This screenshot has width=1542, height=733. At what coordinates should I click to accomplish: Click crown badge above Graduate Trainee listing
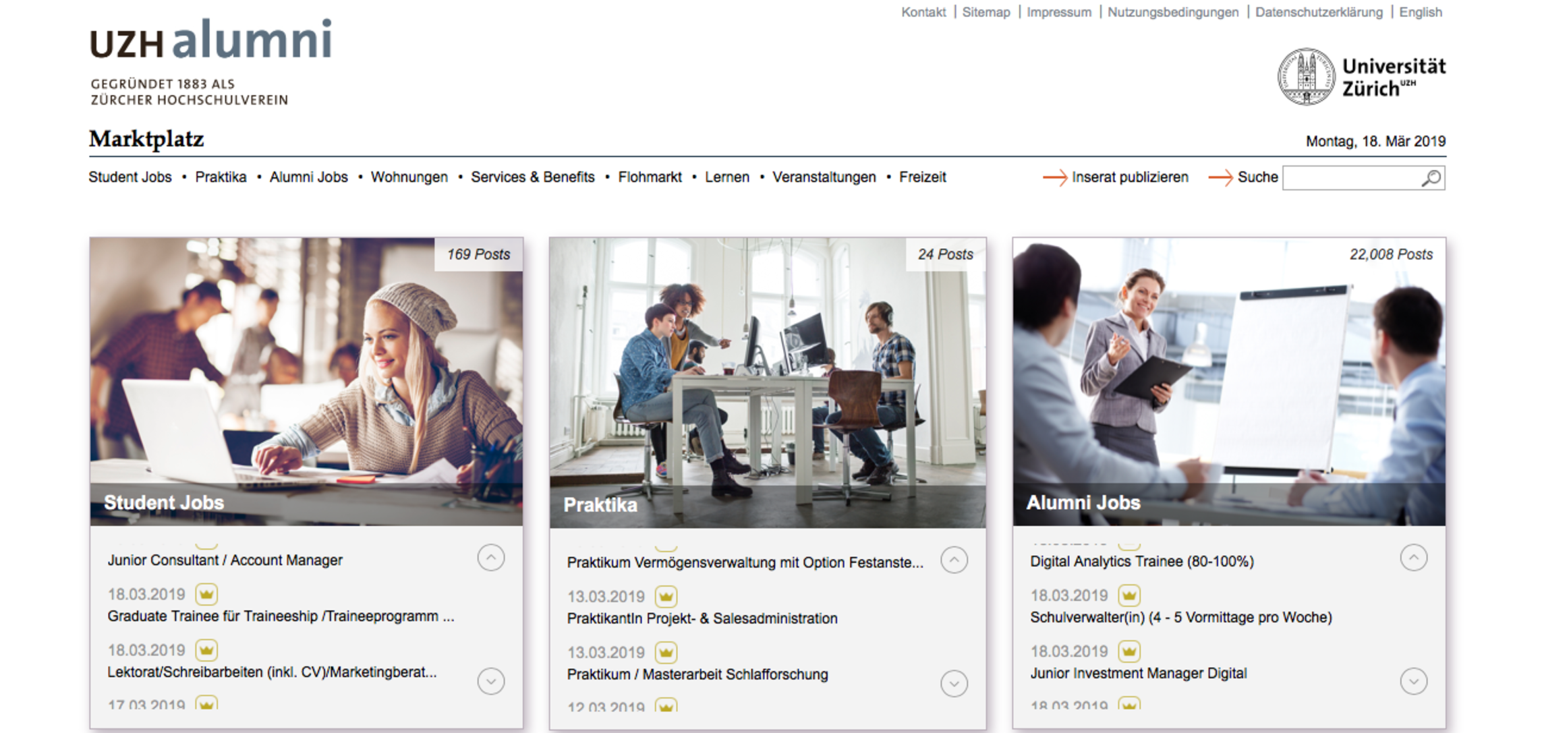[x=206, y=594]
